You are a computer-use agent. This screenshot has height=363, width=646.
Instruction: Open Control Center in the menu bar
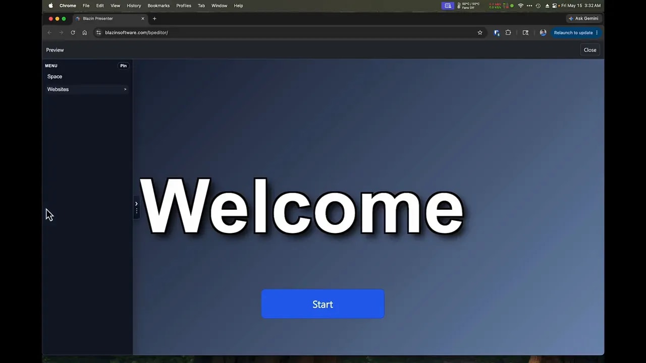click(x=555, y=6)
